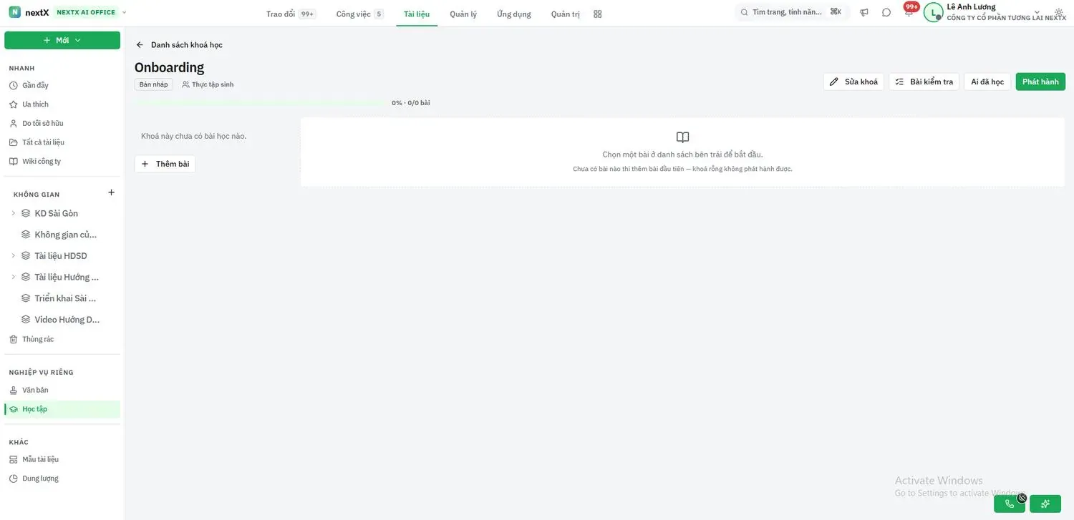
Task: Expand the Tài liệu Hướng space
Action: coord(13,277)
